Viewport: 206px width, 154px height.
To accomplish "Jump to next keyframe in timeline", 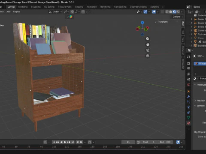I will pos(69,142).
